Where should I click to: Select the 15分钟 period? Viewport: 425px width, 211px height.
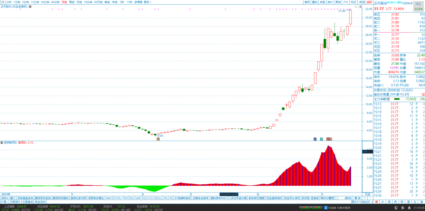coord(35,2)
